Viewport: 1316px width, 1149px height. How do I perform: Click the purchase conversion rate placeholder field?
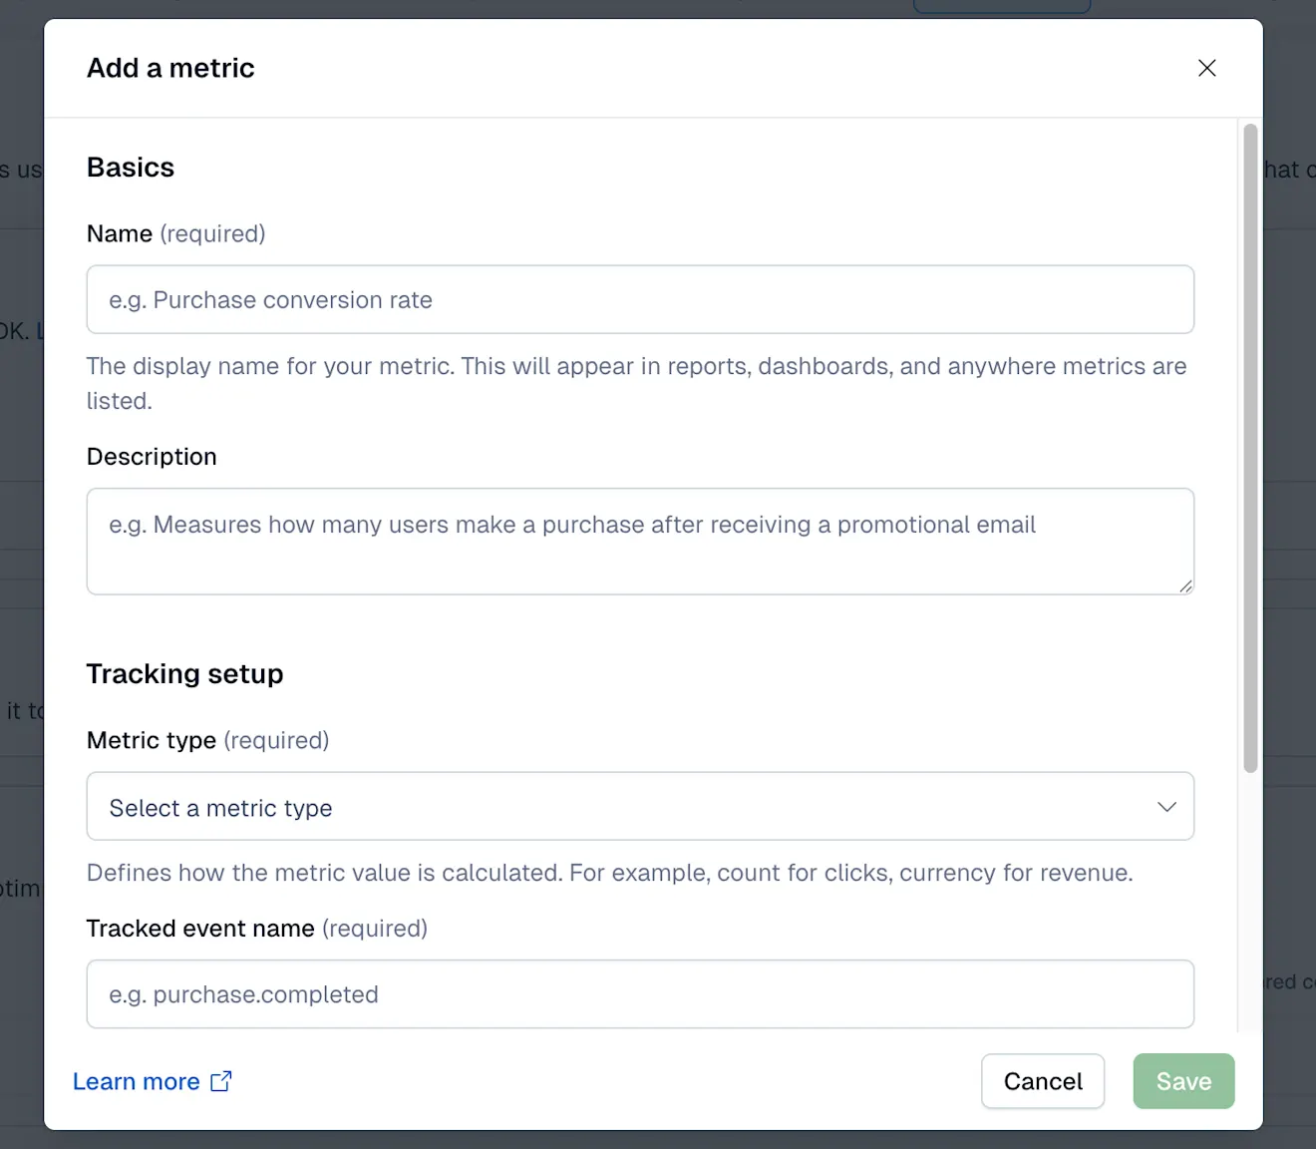click(x=640, y=299)
